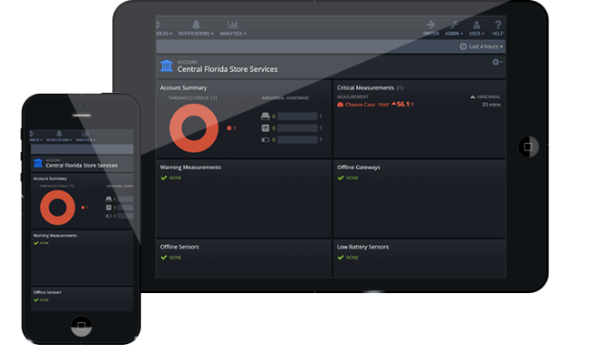This screenshot has width=591, height=345.
Task: Click 'Offline Sensors' heading on phone
Action: pos(47,292)
